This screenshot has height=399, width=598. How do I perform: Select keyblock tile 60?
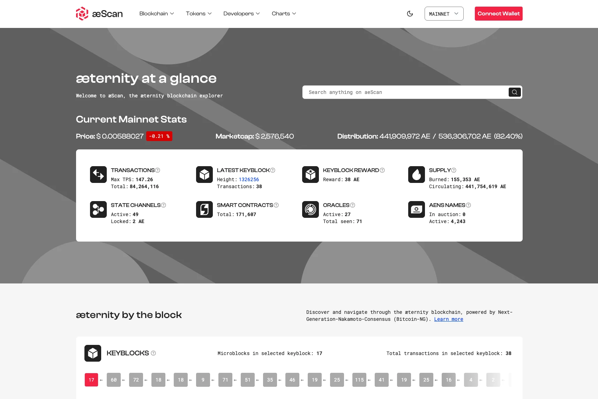(114, 380)
